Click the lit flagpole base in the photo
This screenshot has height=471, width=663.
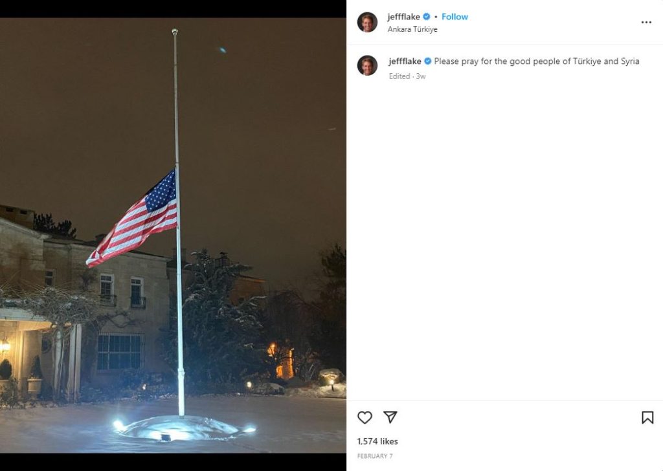click(x=182, y=428)
